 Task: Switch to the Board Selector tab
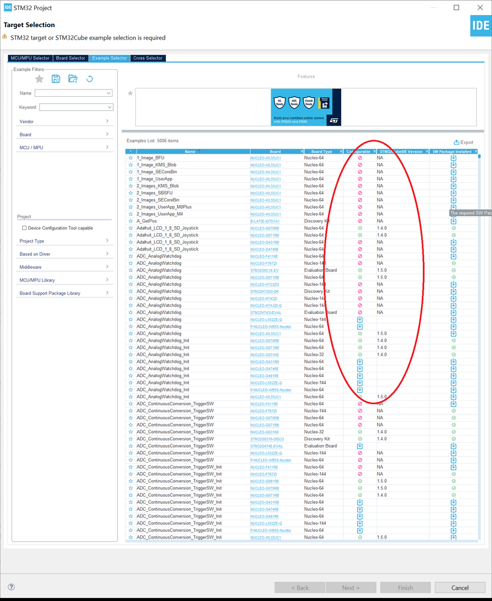[70, 58]
